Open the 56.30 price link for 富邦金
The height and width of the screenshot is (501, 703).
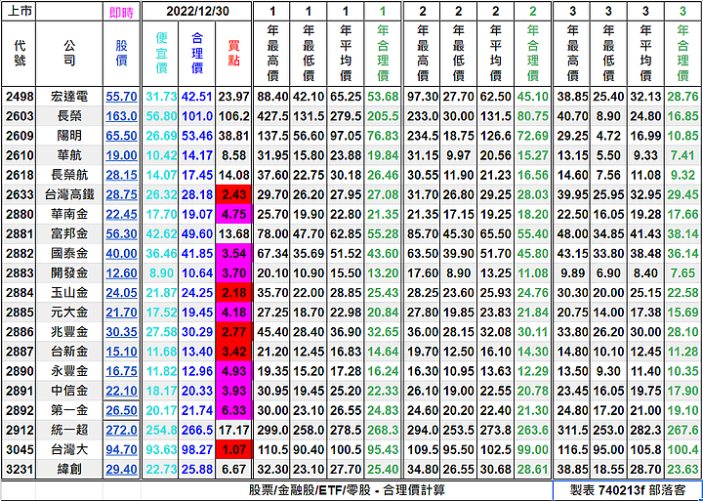click(121, 234)
